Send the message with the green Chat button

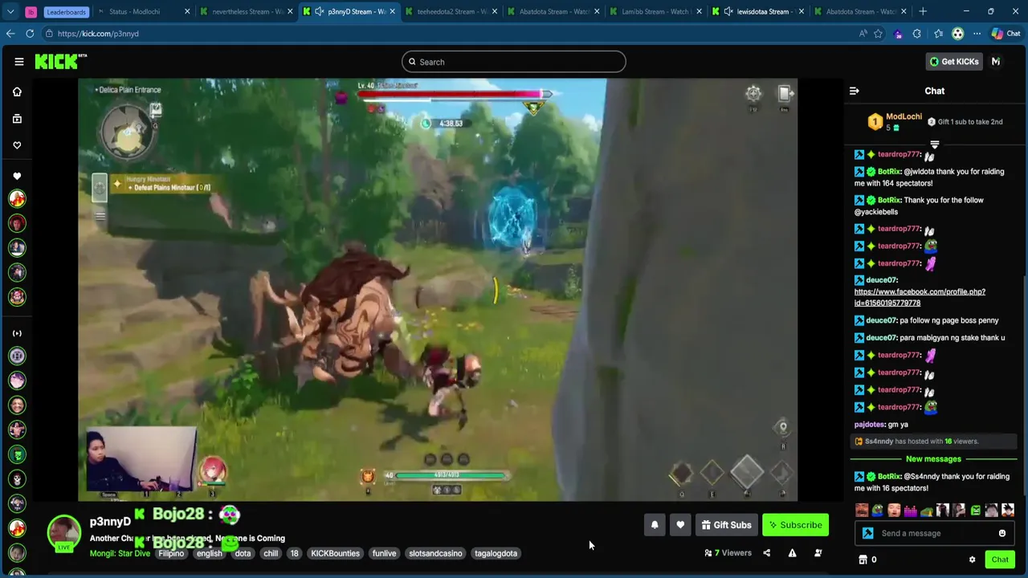(1000, 560)
